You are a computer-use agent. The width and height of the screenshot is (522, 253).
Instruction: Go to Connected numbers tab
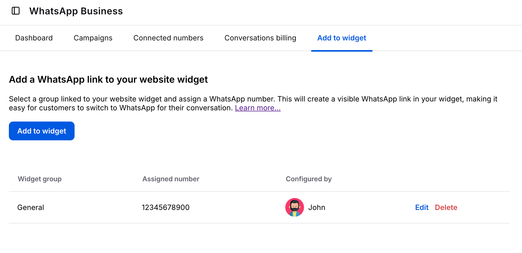pyautogui.click(x=168, y=38)
